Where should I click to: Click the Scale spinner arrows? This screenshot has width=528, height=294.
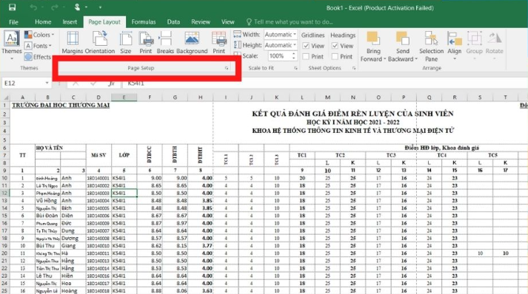[x=294, y=56]
